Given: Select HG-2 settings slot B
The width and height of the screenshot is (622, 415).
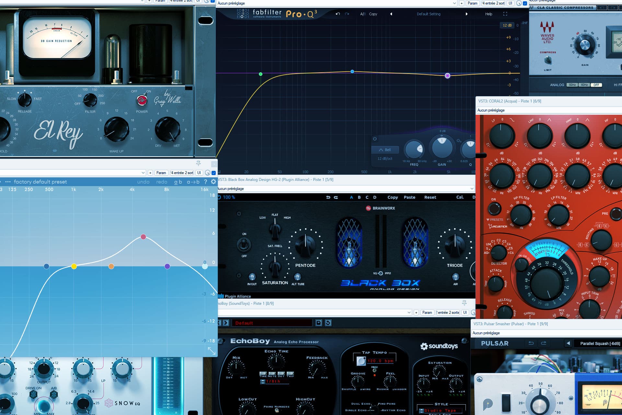Looking at the screenshot, I should [359, 197].
